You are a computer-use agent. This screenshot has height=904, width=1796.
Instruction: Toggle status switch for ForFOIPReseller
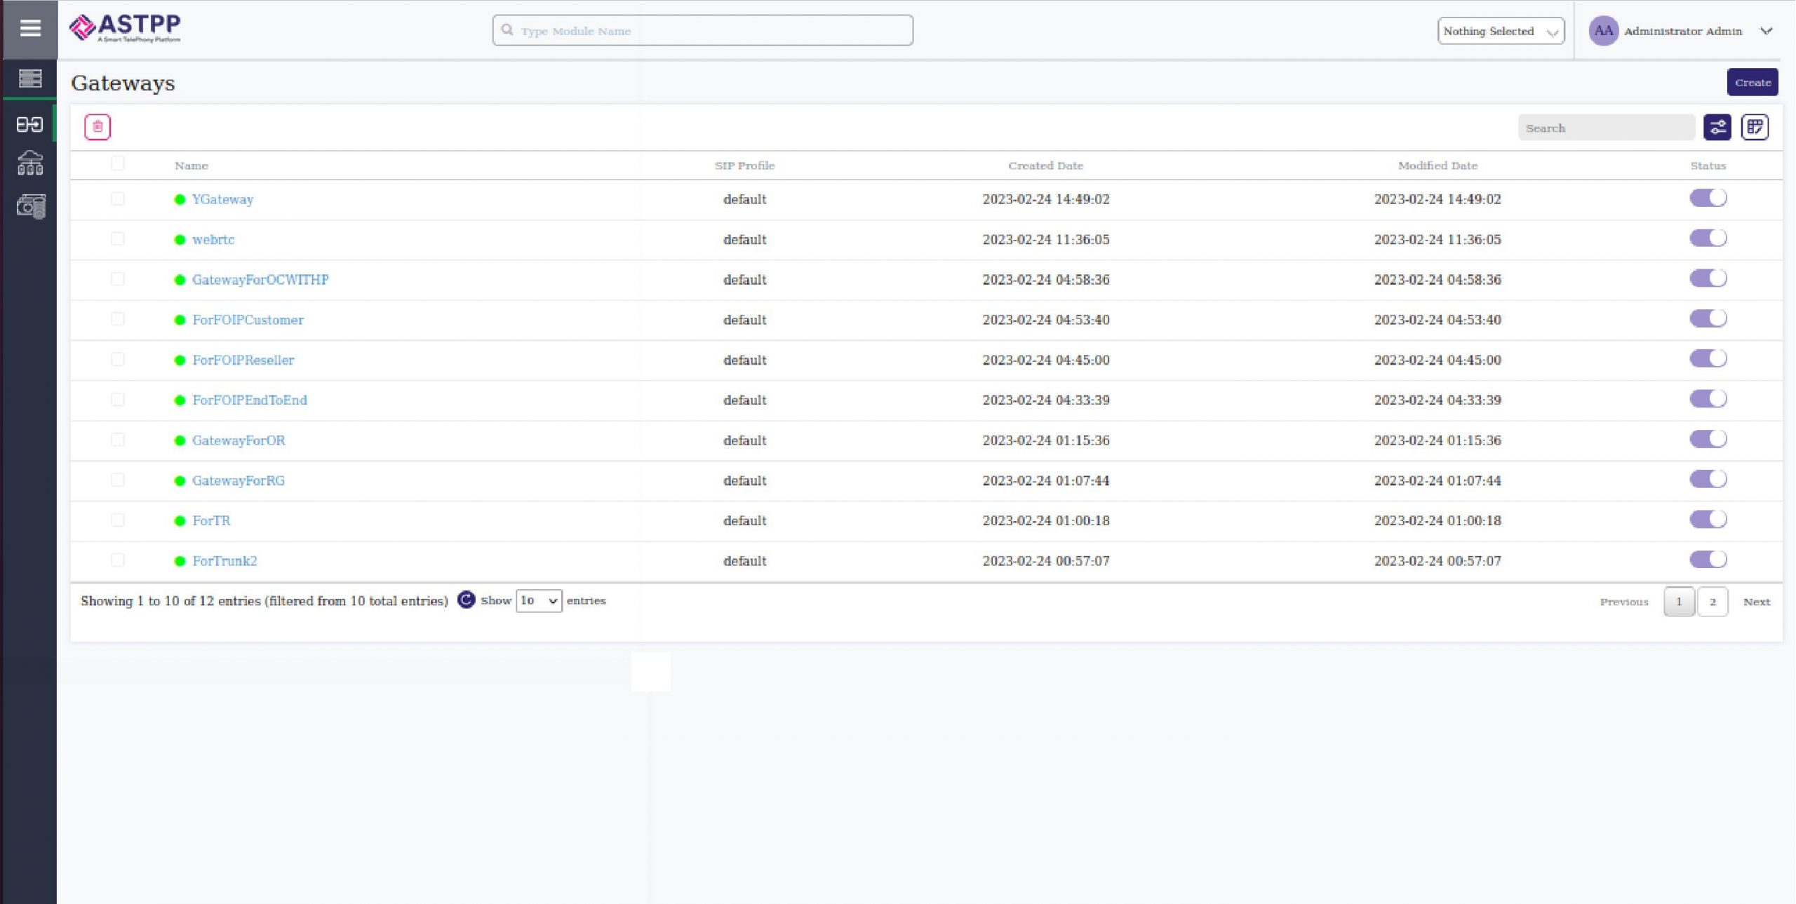point(1708,359)
